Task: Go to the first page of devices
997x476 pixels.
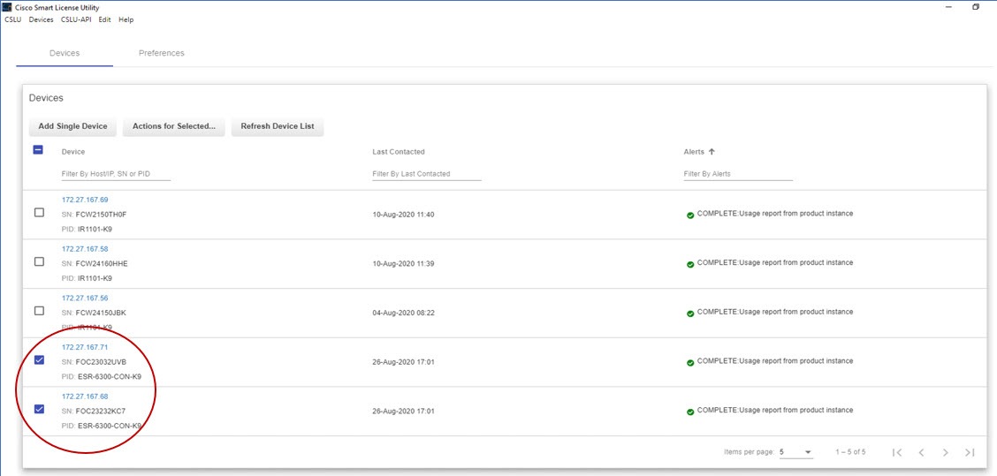Action: pyautogui.click(x=897, y=452)
